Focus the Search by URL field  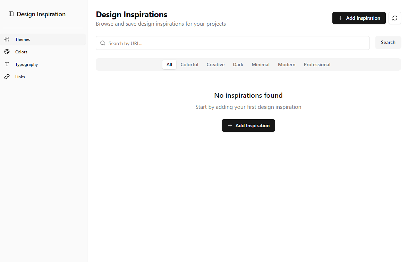232,43
